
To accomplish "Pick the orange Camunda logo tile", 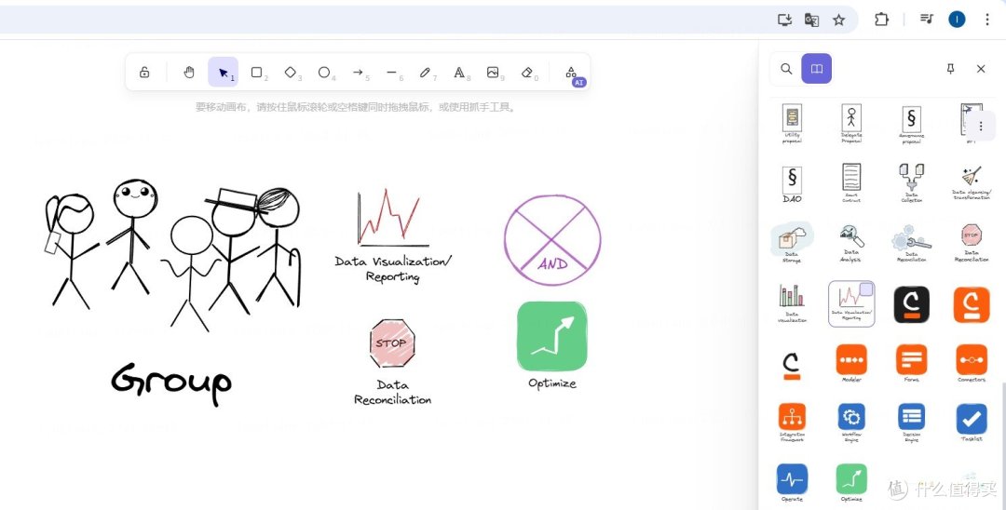I will (972, 304).
